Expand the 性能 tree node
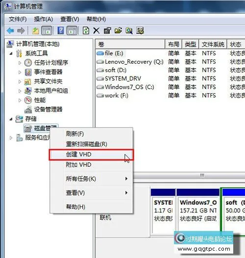The width and height of the screenshot is (245, 258). (20, 100)
